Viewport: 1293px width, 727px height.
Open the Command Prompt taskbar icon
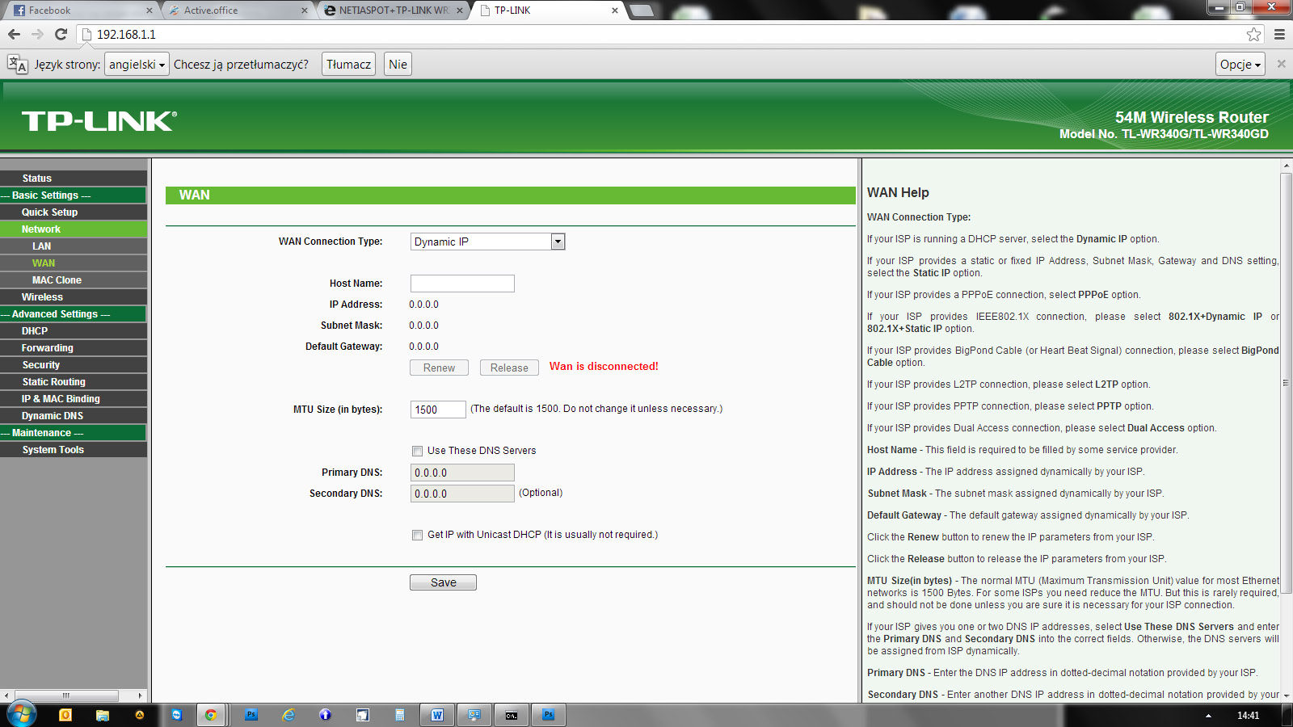point(512,715)
